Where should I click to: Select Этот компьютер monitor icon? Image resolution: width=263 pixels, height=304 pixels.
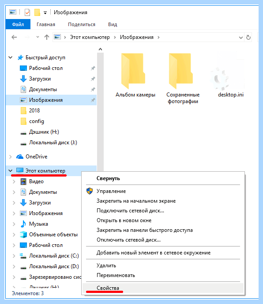tap(20, 171)
